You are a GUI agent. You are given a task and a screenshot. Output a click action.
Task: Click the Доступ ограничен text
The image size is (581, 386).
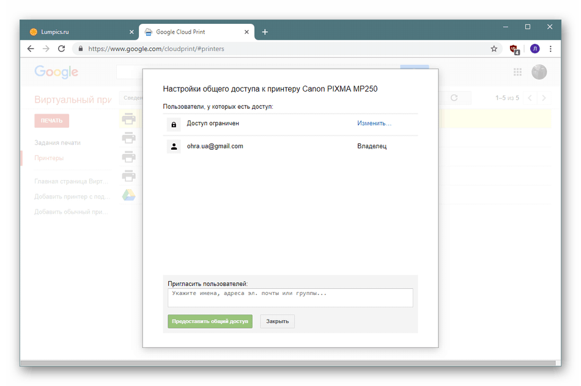pos(213,123)
